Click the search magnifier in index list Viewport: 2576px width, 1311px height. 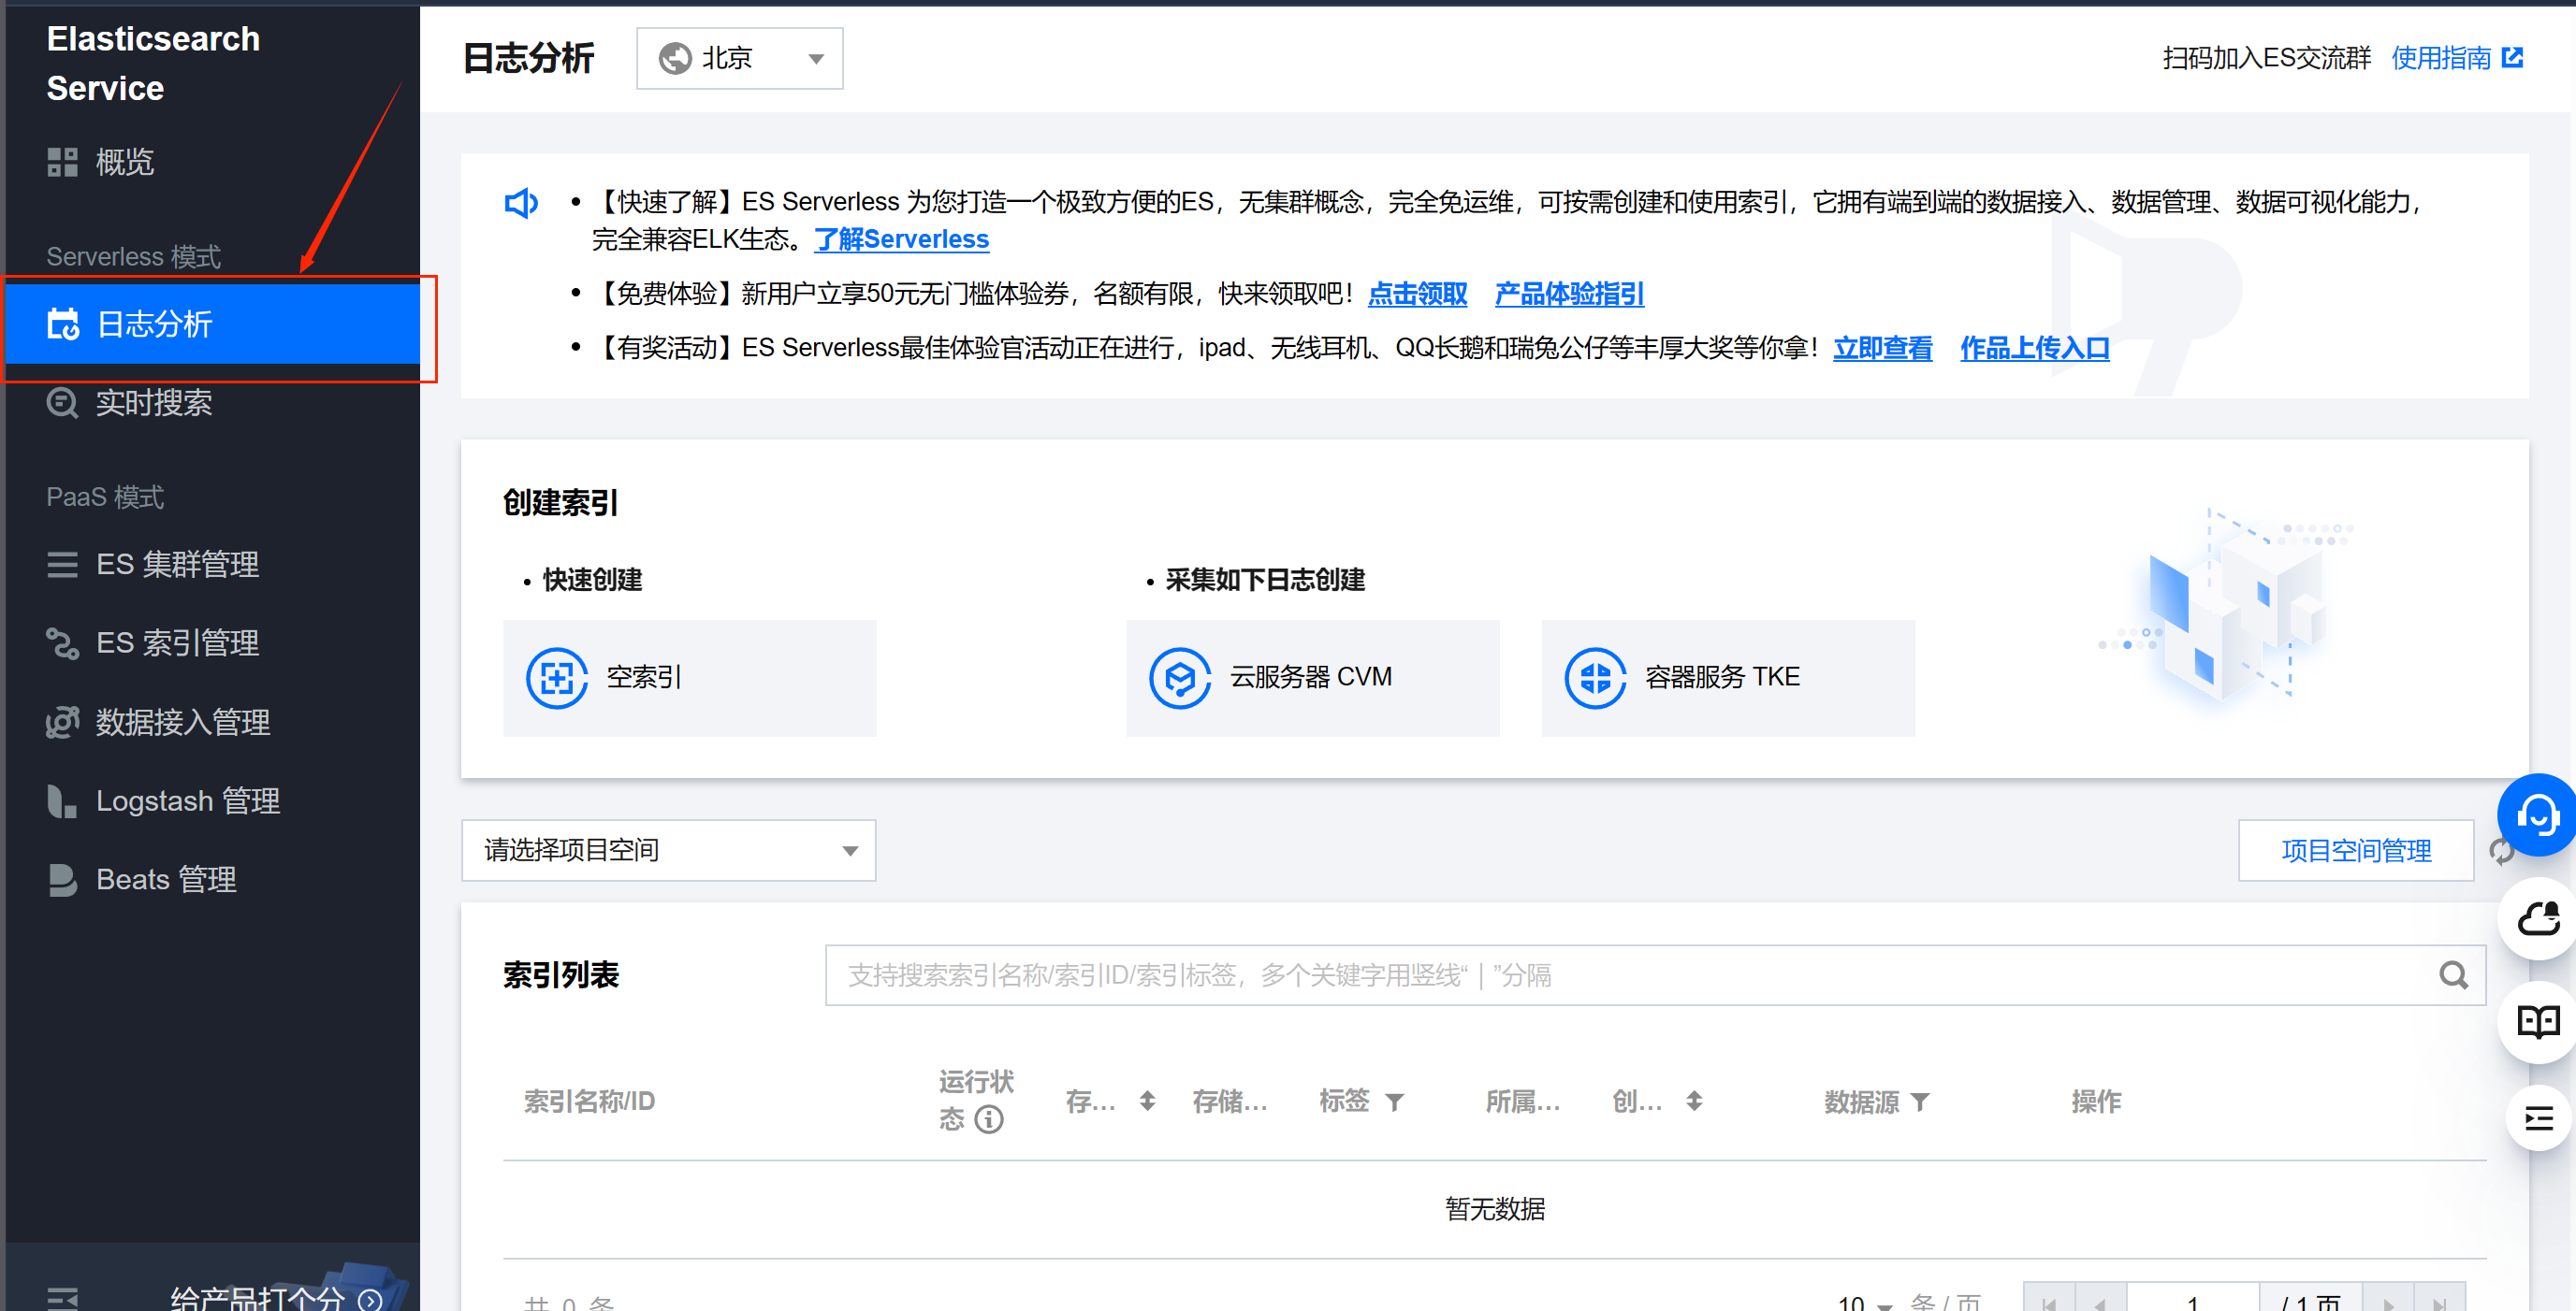(x=2452, y=975)
